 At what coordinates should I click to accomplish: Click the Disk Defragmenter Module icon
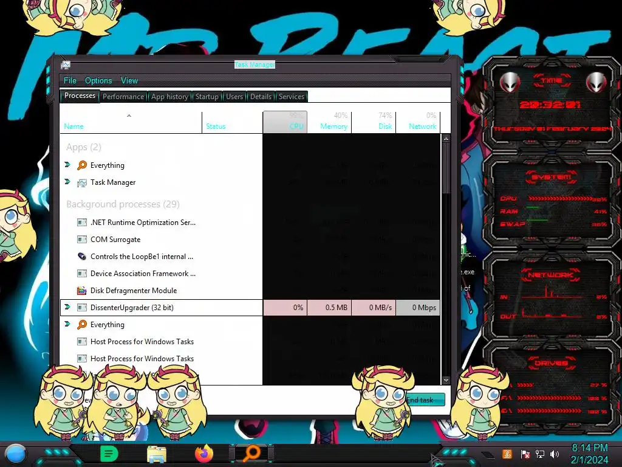(82, 291)
